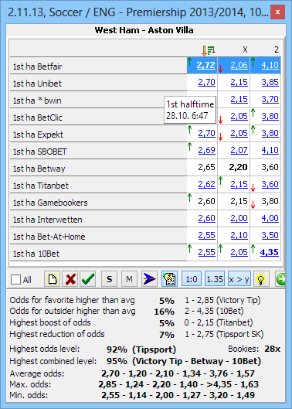Click the sort arrow icon above column 1
This screenshot has width=292, height=409.
click(x=208, y=50)
